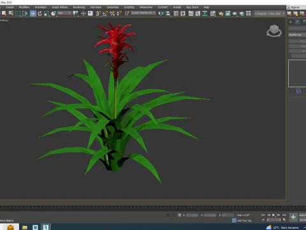The height and width of the screenshot is (230, 306).
Task: Click Edit Named Selection Sets icon
Action: coord(127,13)
